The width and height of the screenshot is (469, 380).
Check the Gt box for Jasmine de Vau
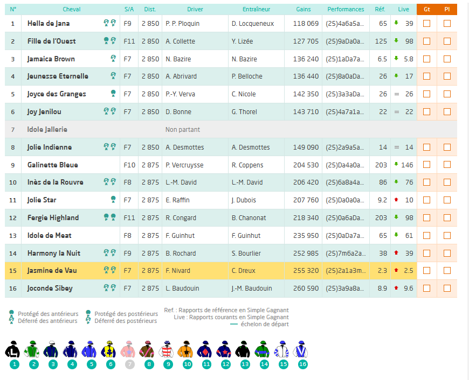[x=426, y=271]
